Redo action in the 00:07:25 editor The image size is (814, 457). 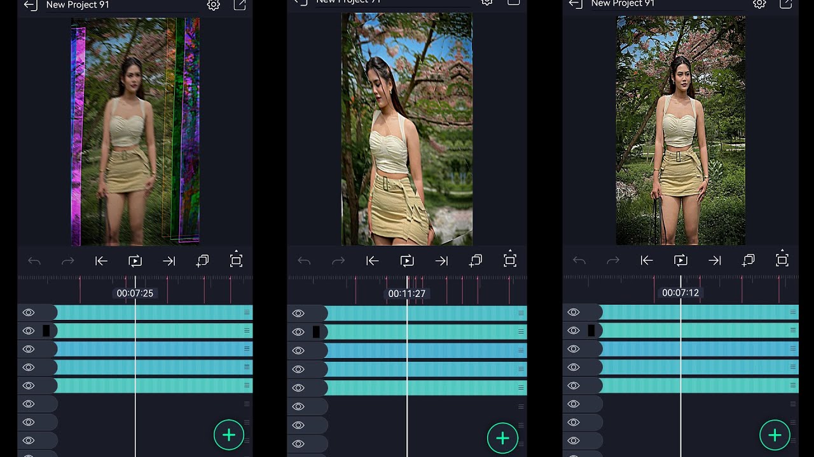pyautogui.click(x=67, y=261)
